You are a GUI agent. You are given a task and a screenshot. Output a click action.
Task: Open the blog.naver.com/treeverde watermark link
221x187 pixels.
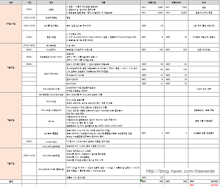tap(180, 171)
